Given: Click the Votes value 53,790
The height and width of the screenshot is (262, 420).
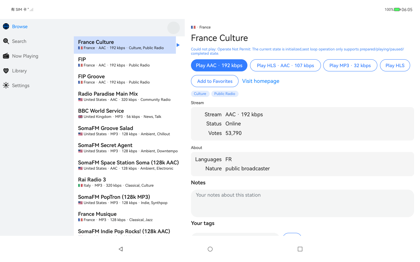Looking at the screenshot, I should 233,133.
